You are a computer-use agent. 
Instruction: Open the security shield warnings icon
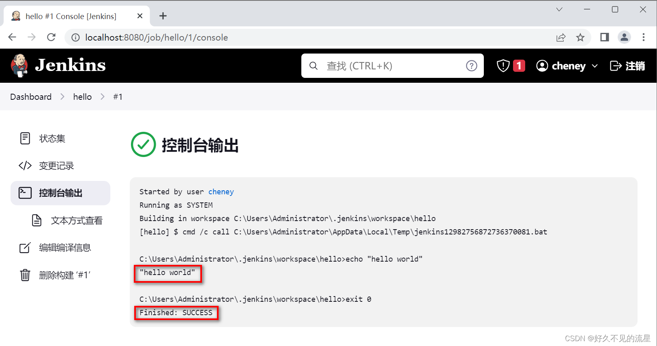(x=503, y=66)
